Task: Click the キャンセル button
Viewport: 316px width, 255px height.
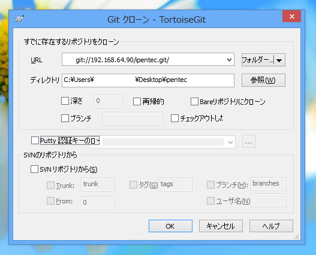Action: point(221,226)
